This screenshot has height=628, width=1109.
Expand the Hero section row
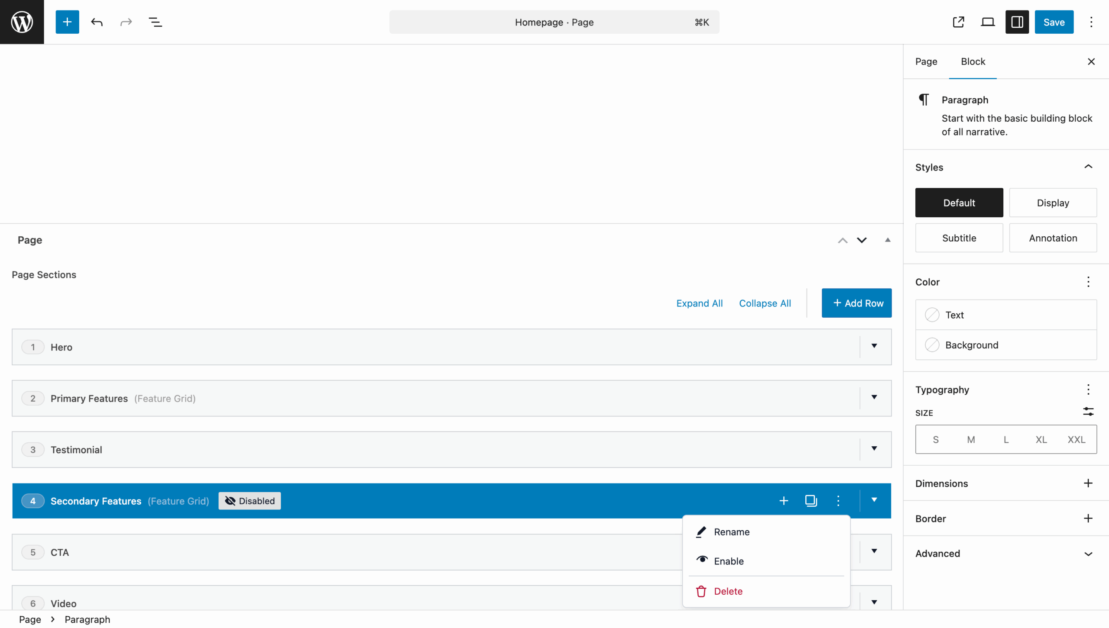874,347
